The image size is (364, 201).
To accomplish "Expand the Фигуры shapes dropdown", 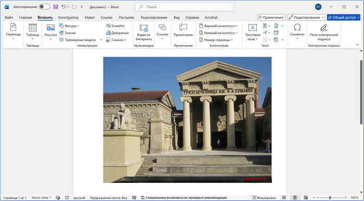I will tap(78, 26).
